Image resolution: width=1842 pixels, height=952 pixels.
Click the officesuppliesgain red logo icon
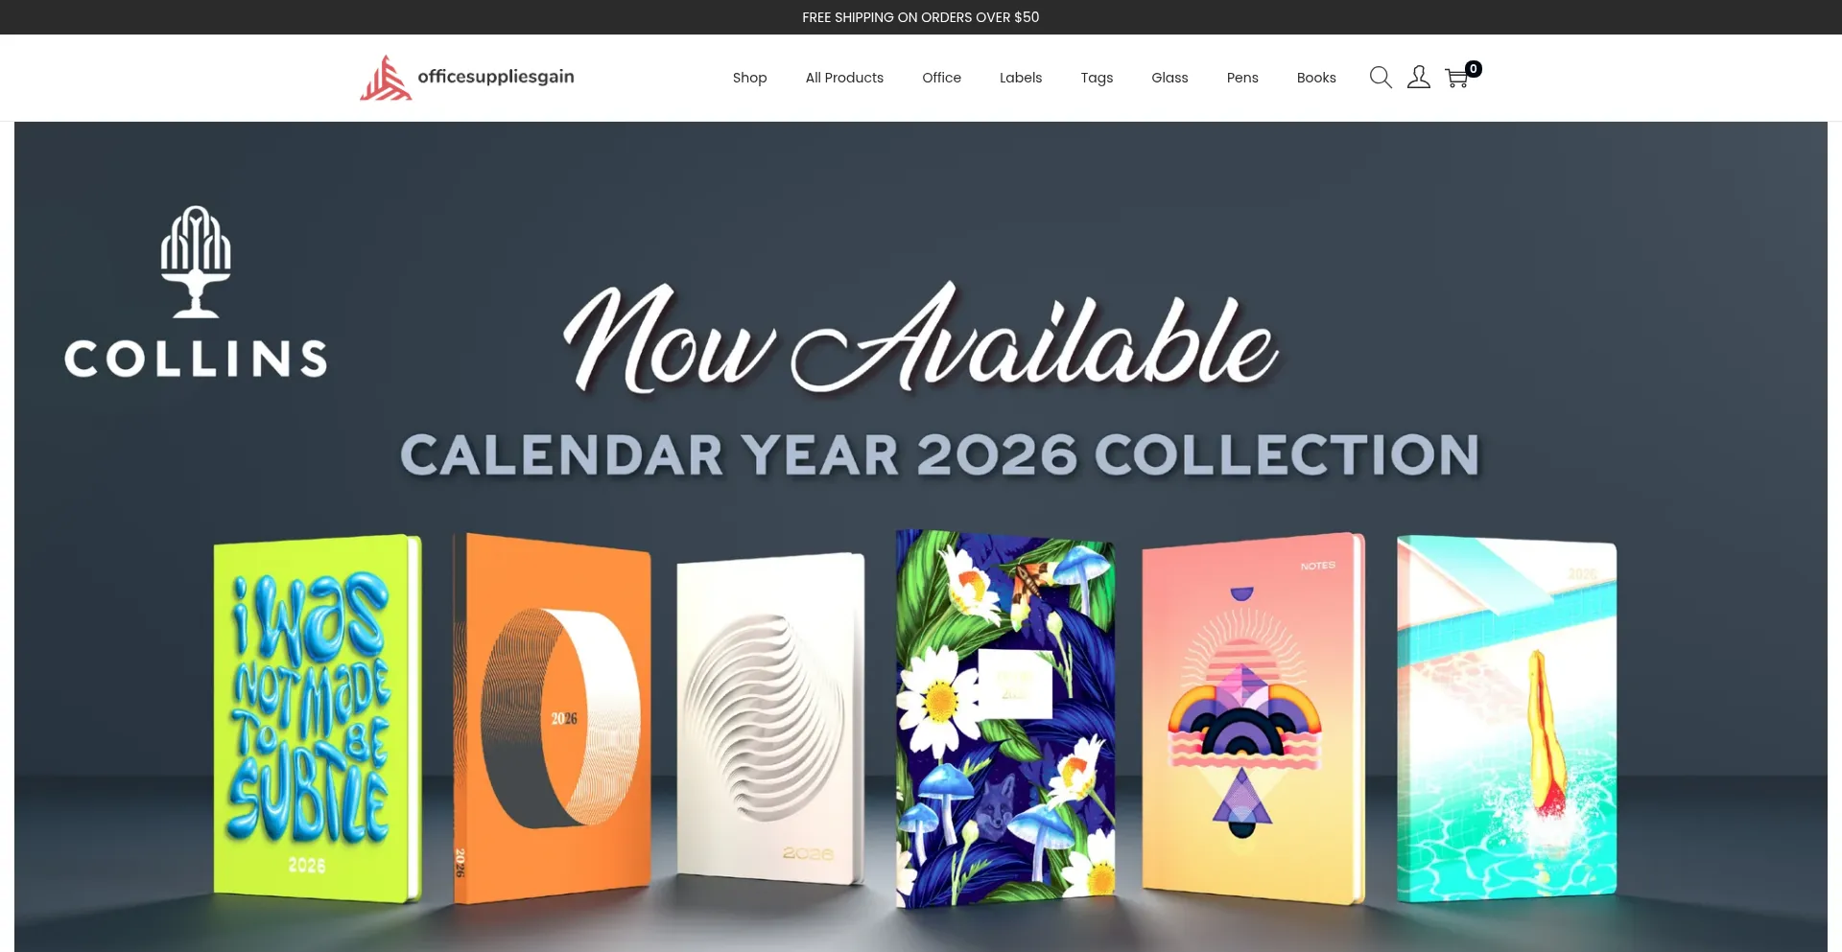tap(386, 78)
